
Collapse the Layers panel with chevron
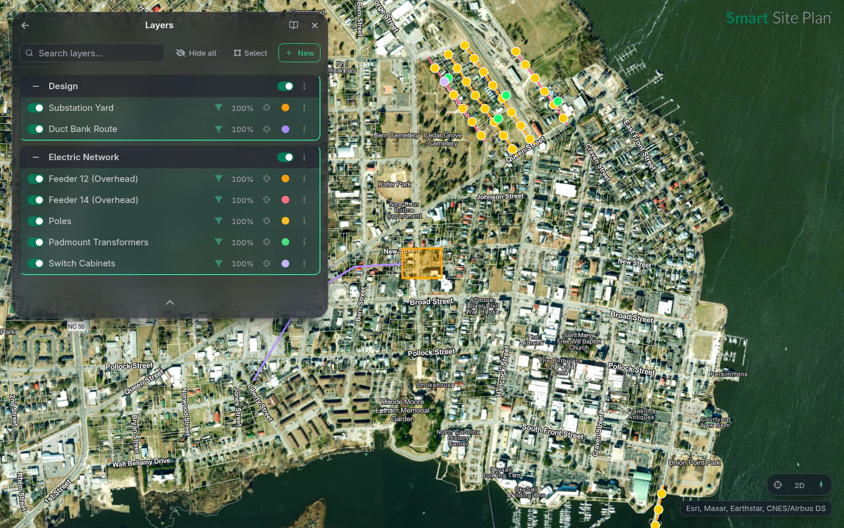pos(170,303)
